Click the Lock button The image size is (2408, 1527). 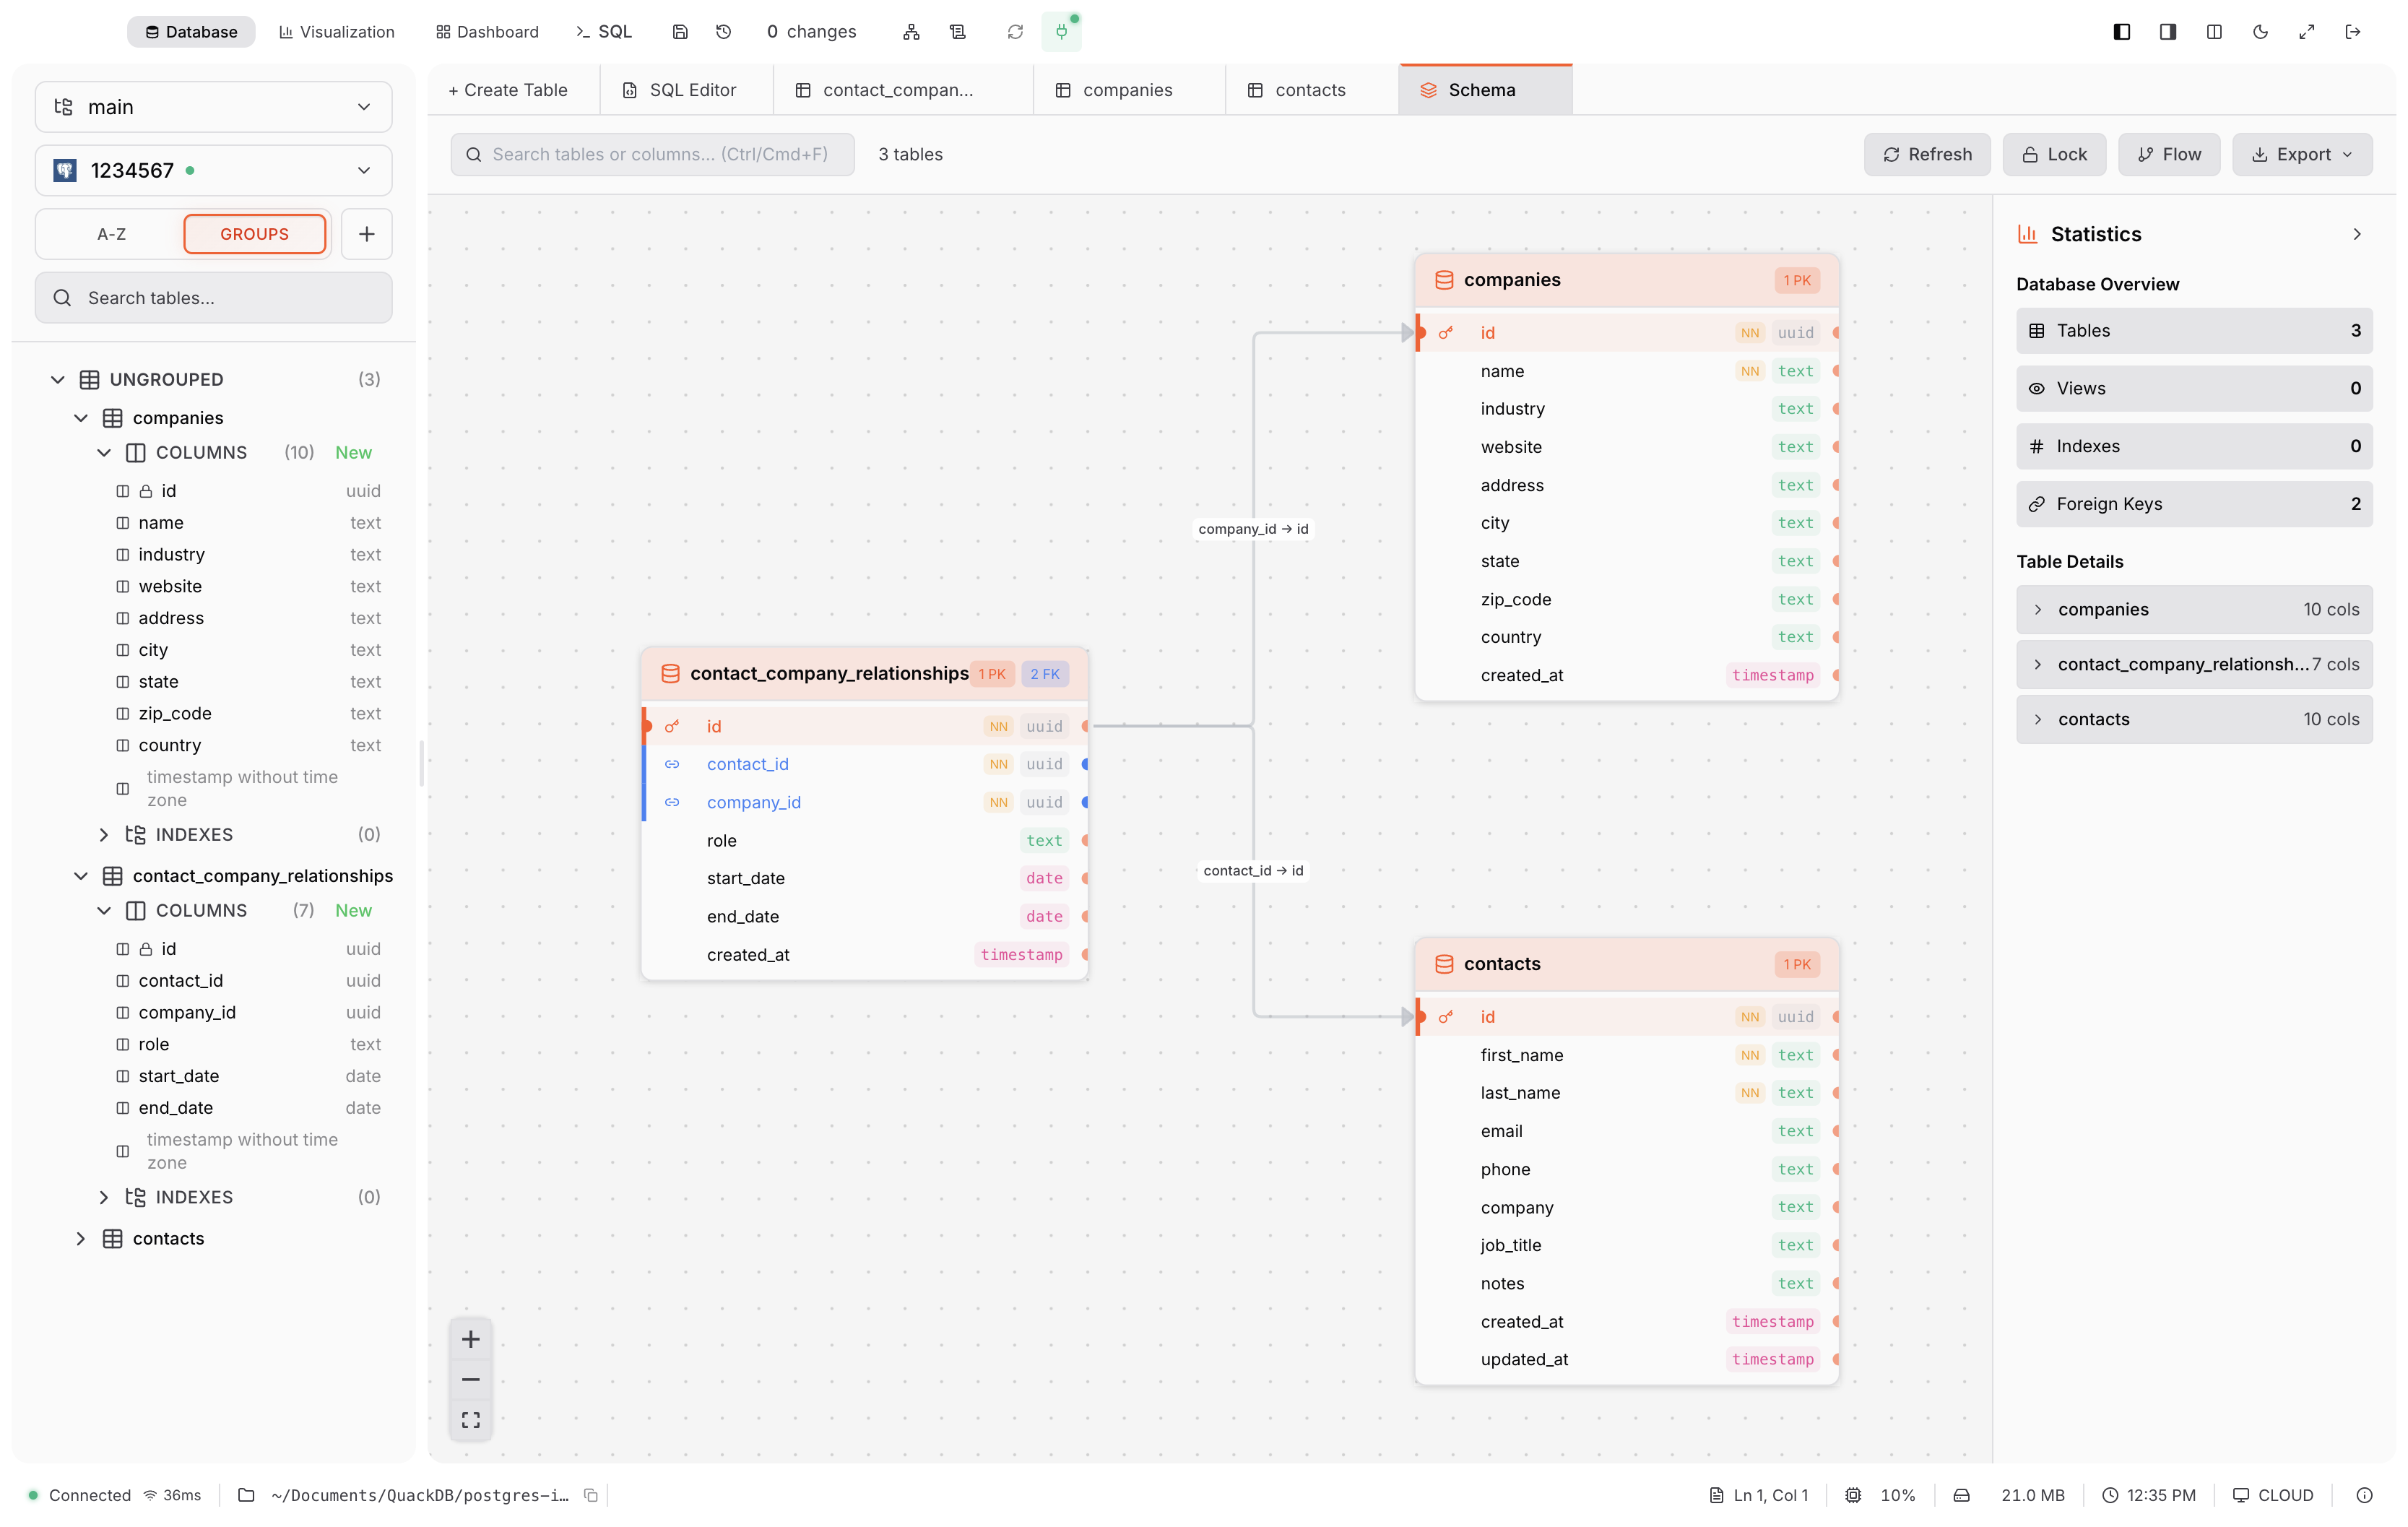coord(2054,155)
